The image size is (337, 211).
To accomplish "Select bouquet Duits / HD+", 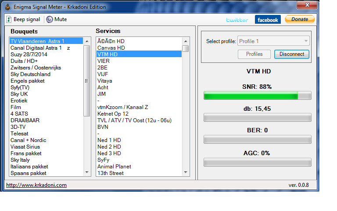I will 46,61.
